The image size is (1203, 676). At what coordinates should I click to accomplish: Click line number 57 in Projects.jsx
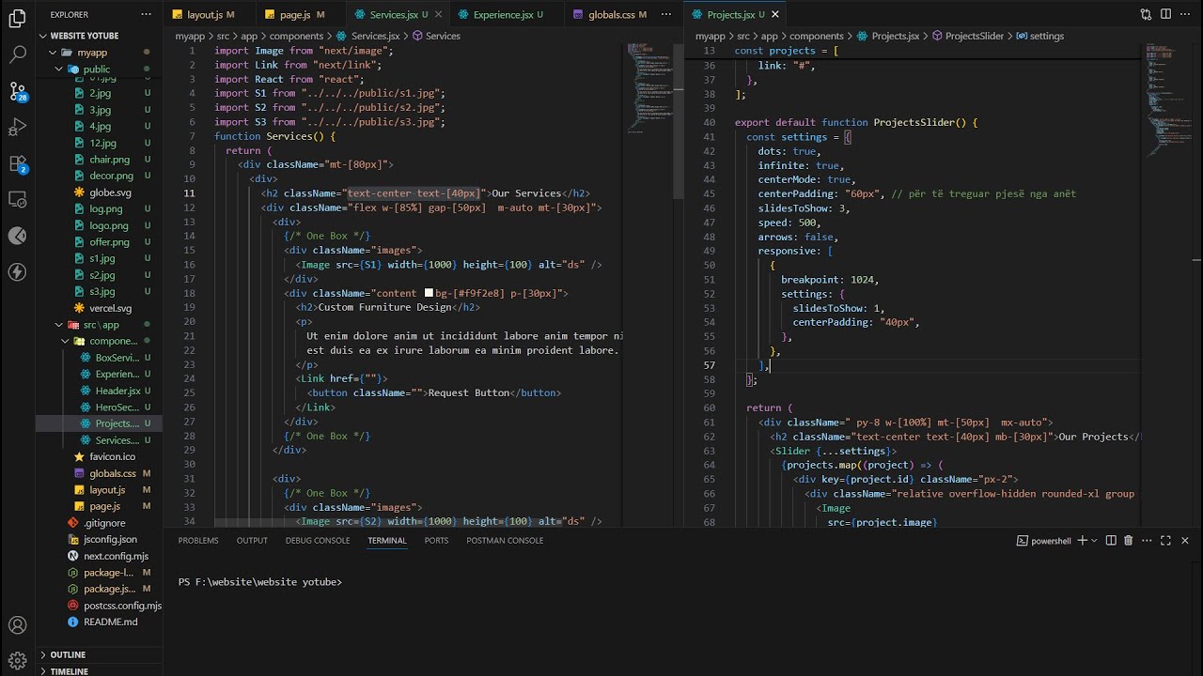coord(709,365)
